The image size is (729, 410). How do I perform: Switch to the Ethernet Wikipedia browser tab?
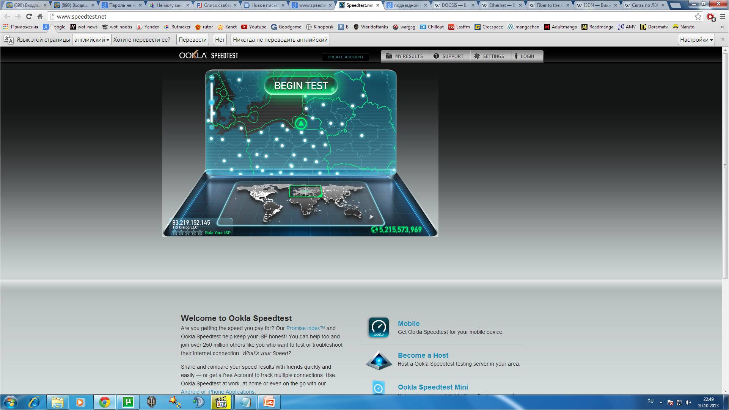click(x=501, y=5)
